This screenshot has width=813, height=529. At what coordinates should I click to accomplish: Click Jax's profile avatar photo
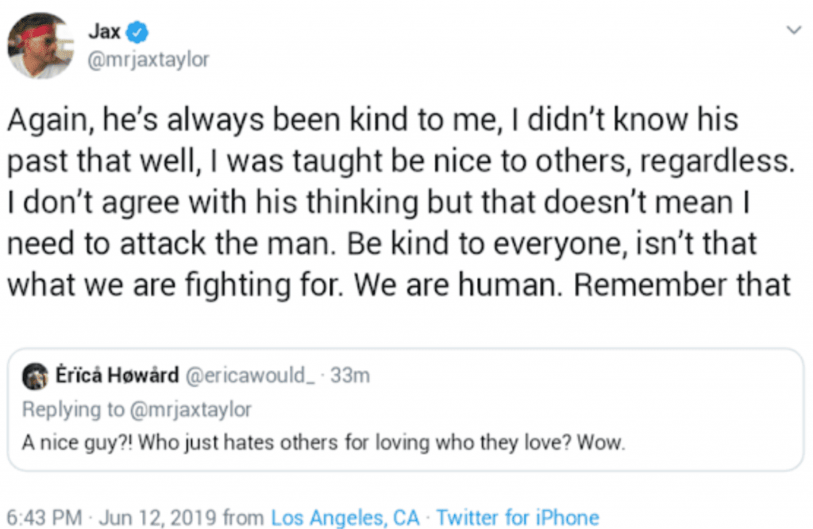38,45
